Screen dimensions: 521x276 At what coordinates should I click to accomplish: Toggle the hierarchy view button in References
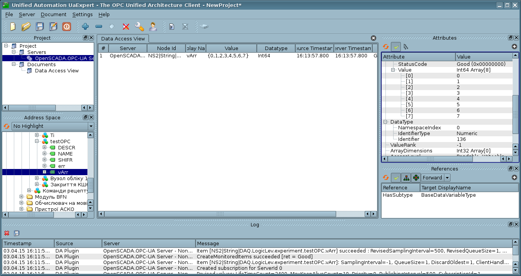click(406, 177)
